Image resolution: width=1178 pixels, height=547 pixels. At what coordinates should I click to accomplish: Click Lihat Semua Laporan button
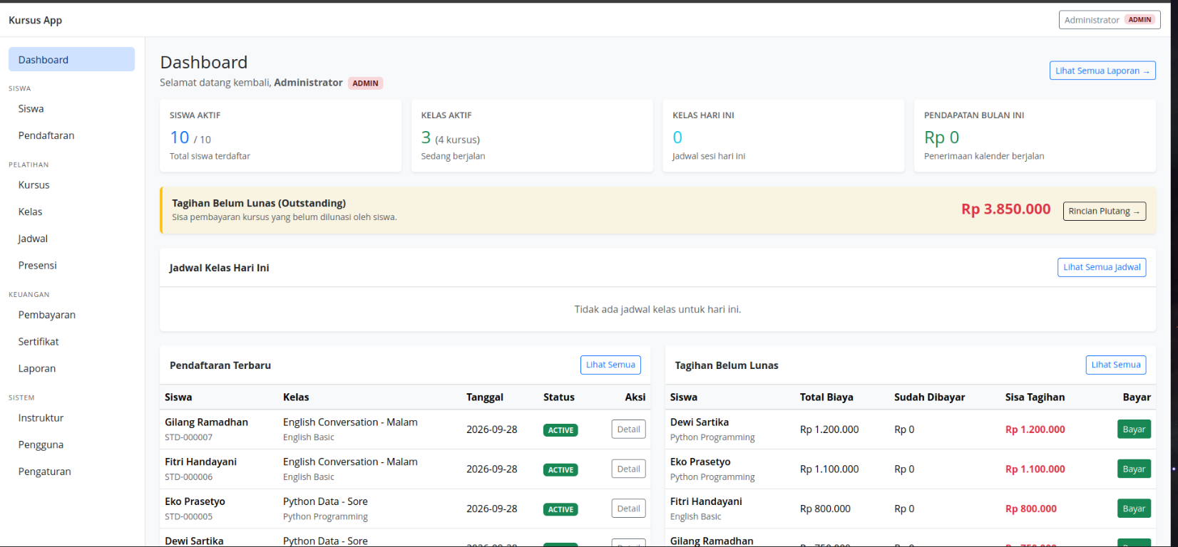(x=1102, y=71)
